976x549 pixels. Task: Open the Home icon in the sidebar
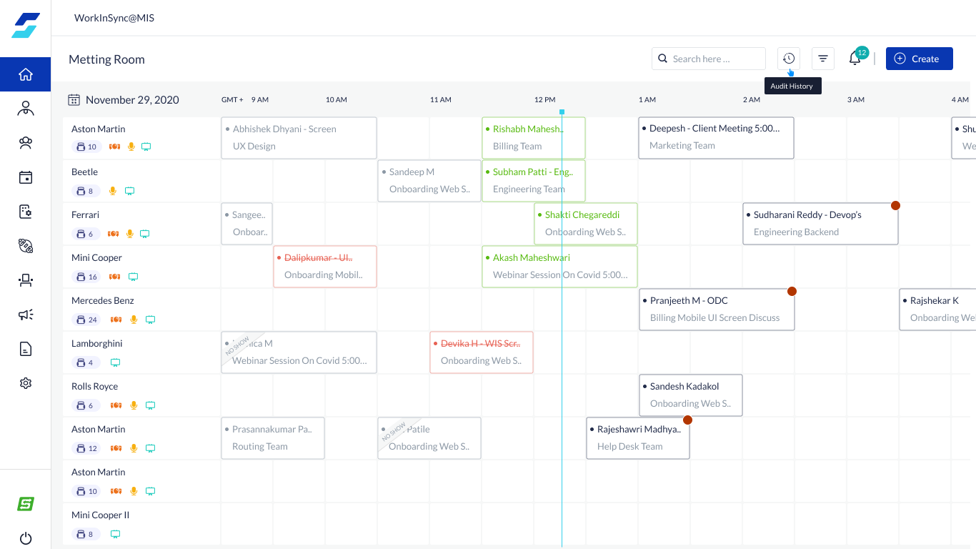click(26, 74)
